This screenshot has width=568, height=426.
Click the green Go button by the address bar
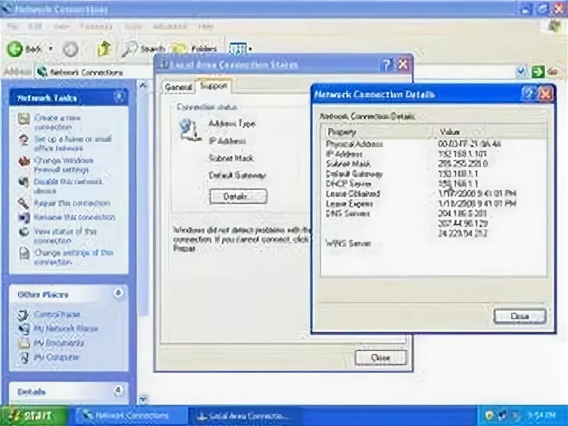point(538,72)
